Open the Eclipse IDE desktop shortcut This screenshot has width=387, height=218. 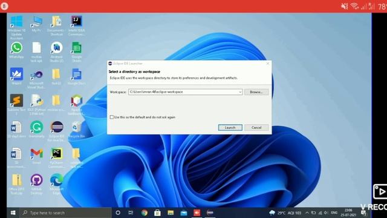(x=57, y=131)
